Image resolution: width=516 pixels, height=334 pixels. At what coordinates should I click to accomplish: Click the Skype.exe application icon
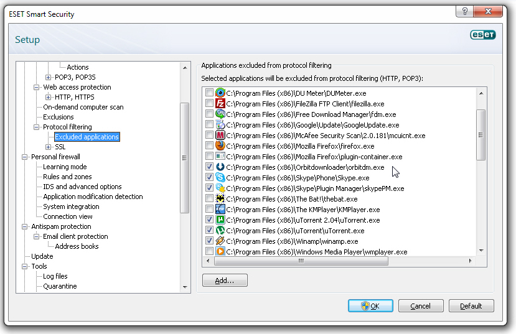[x=220, y=177]
